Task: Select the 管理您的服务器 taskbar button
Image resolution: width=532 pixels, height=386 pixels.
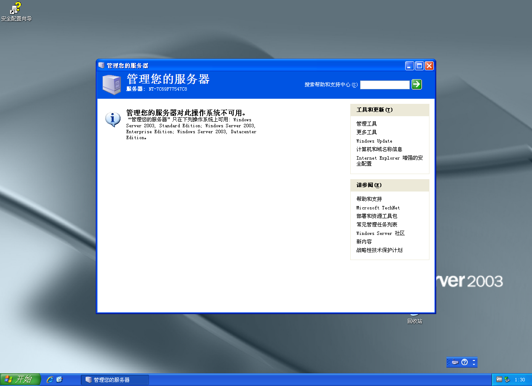Action: tap(115, 379)
